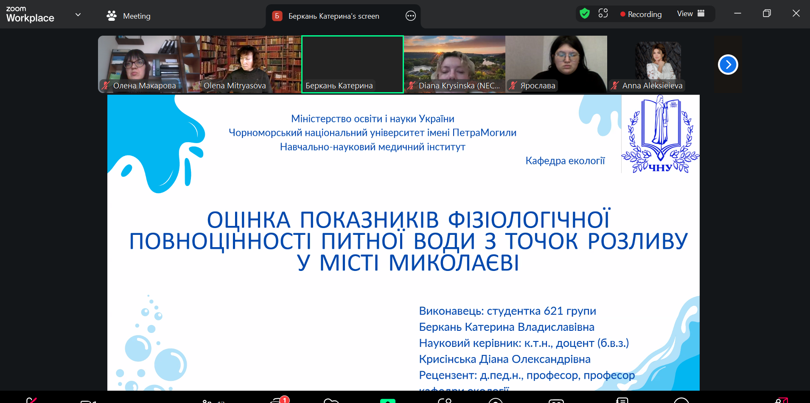
Task: Click muted microphone icon on Ярослава's tile
Action: coord(513,85)
